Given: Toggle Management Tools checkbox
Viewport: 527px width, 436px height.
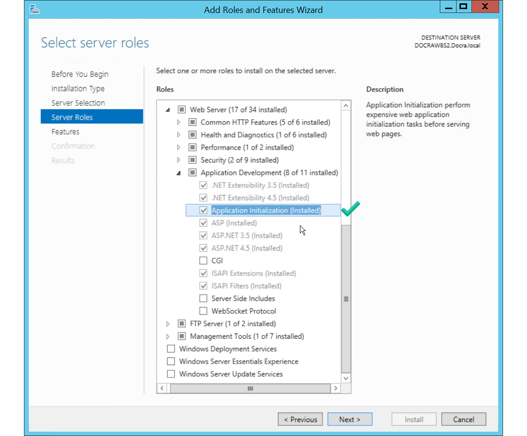Looking at the screenshot, I should [182, 336].
